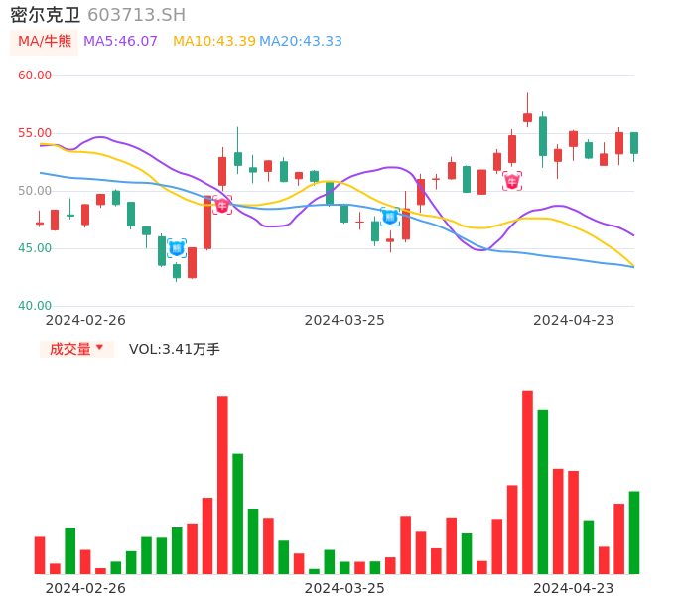Image resolution: width=681 pixels, height=602 pixels.
Task: Click the 60.00 price axis label
Action: (35, 75)
